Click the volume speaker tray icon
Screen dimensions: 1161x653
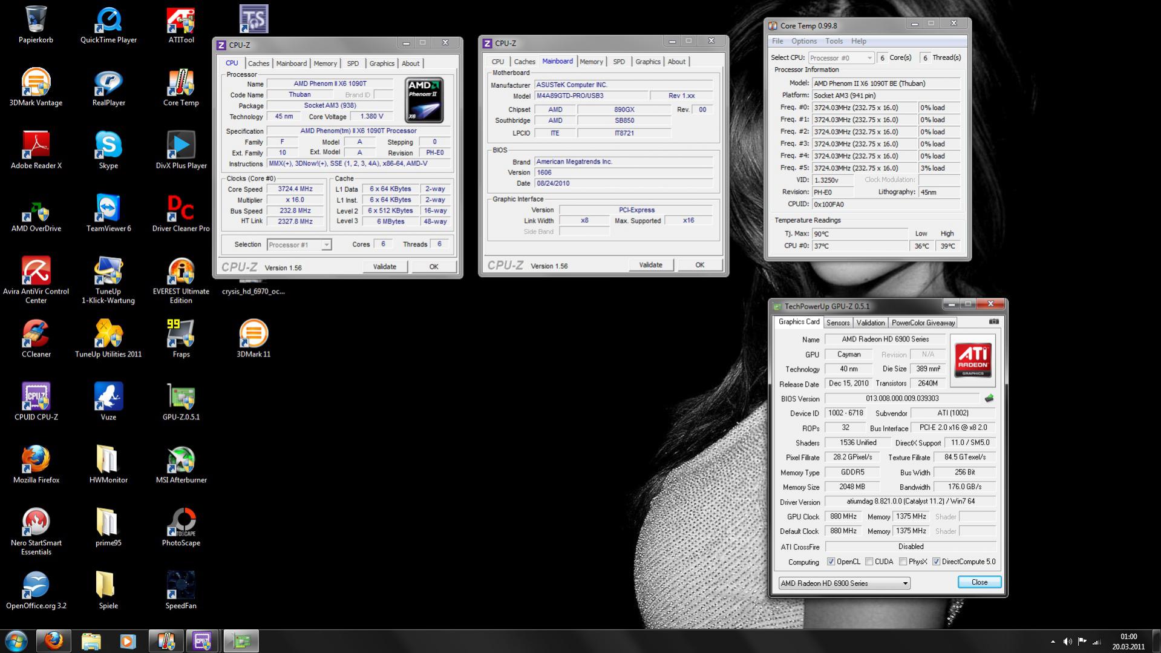pyautogui.click(x=1067, y=642)
